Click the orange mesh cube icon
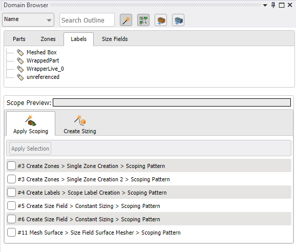The image size is (296, 252). (161, 20)
